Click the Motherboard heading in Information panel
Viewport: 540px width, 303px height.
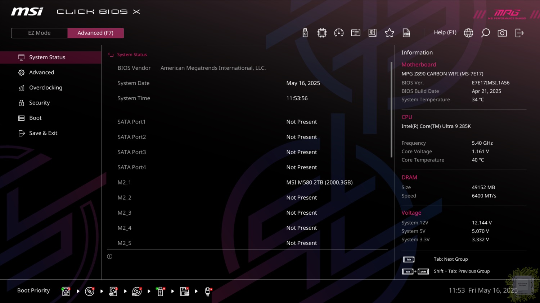click(419, 65)
